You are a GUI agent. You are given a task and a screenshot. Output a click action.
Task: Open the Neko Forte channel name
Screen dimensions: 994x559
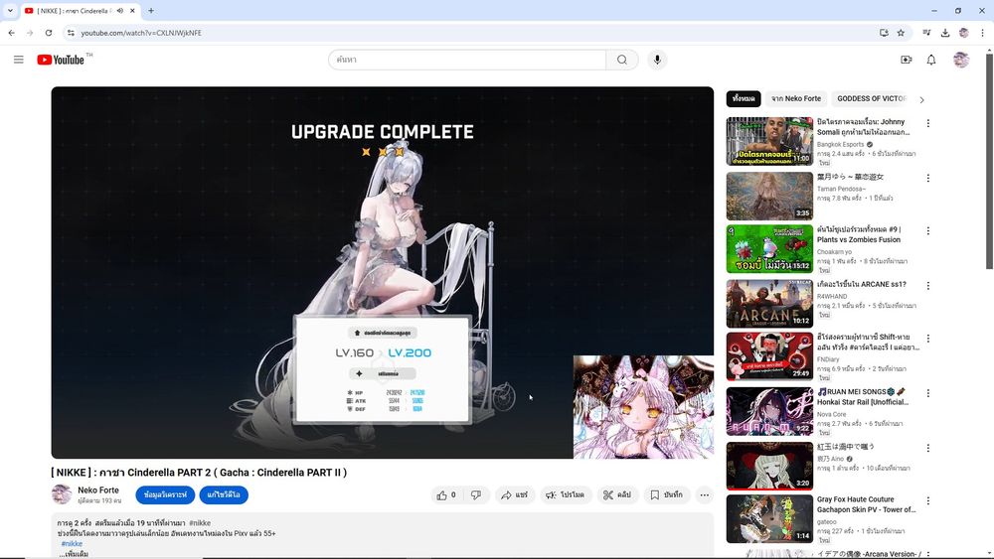[98, 490]
